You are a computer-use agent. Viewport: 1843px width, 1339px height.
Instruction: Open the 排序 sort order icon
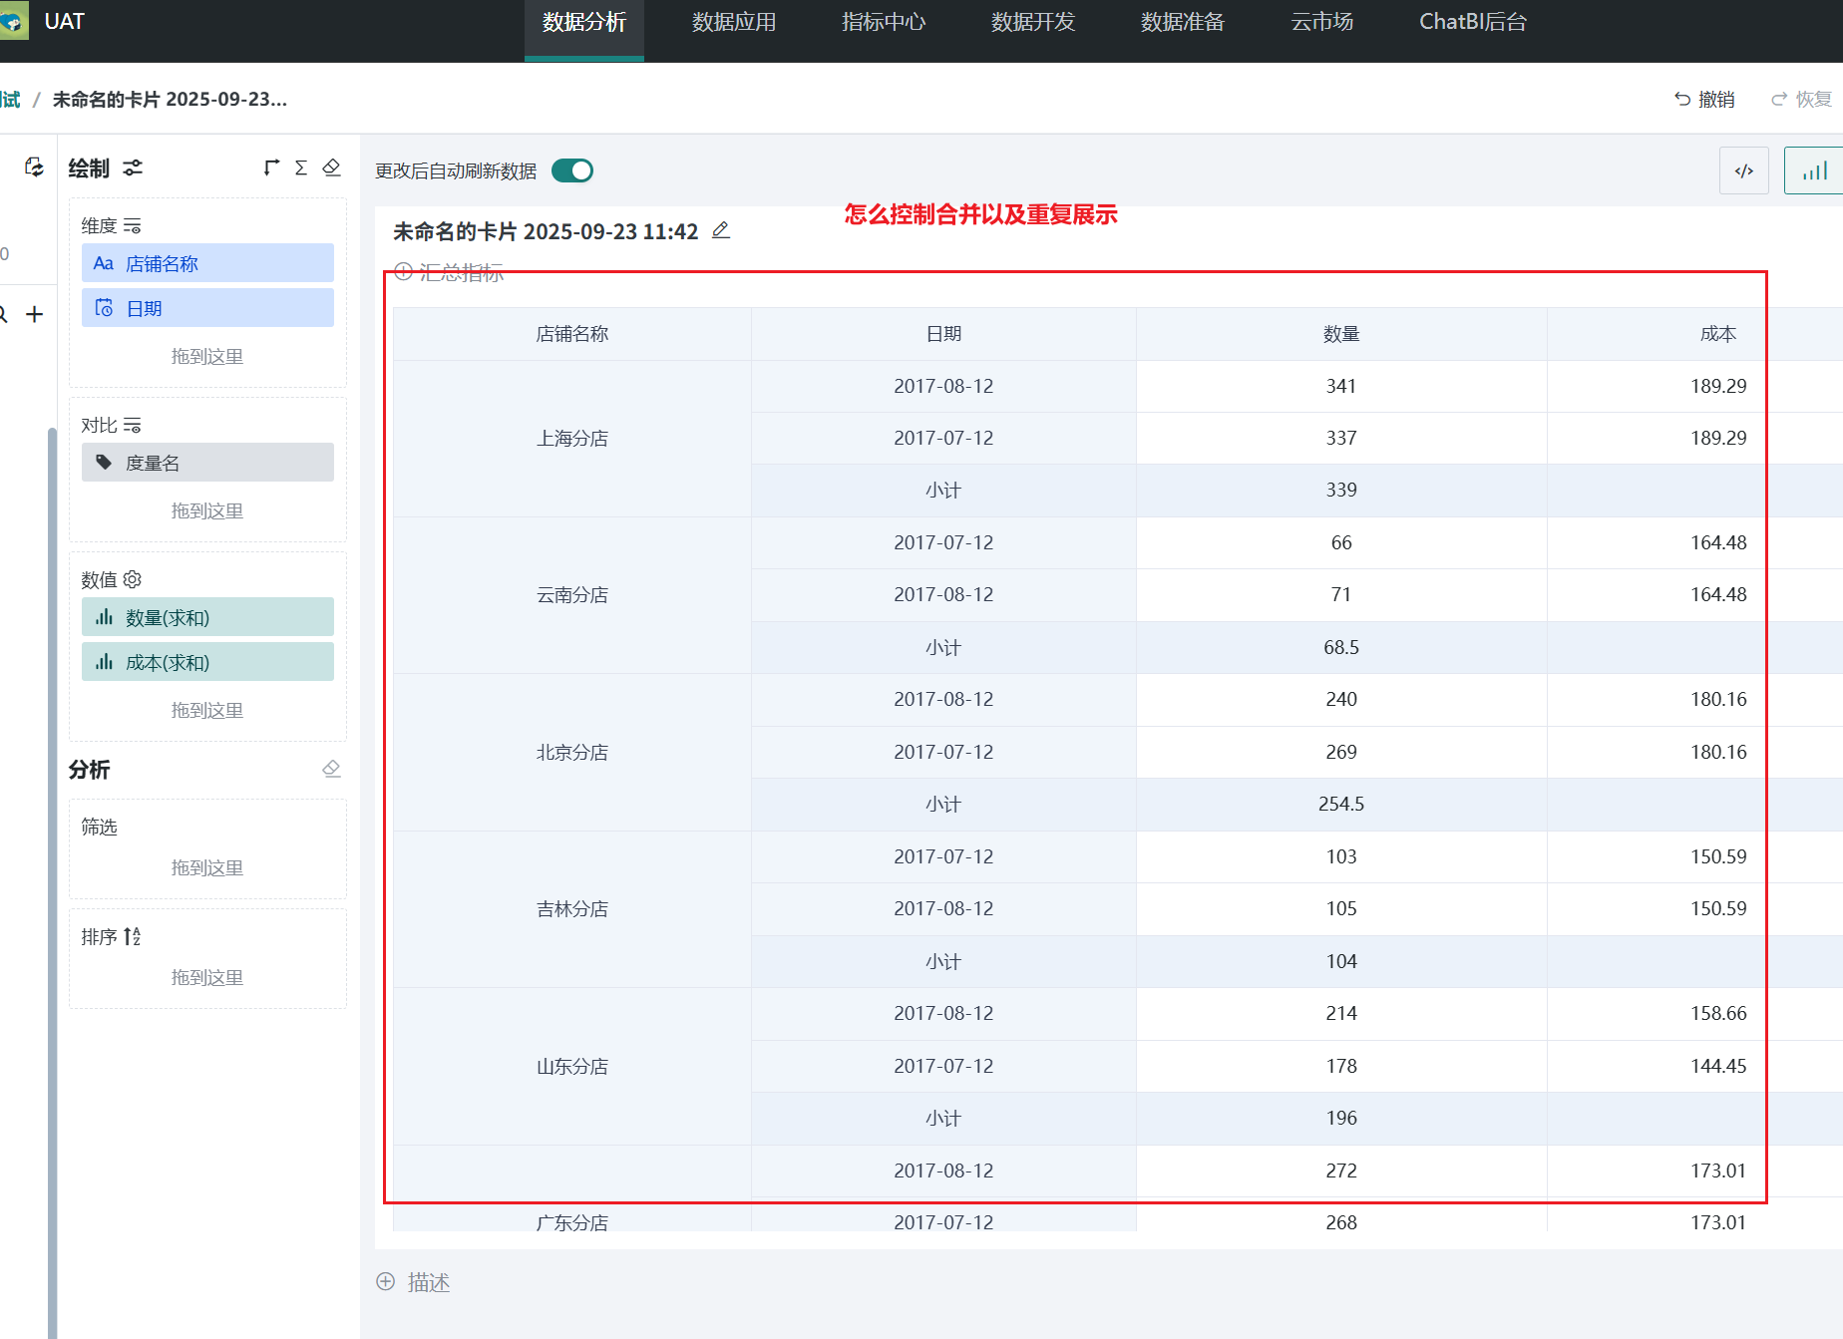point(132,937)
